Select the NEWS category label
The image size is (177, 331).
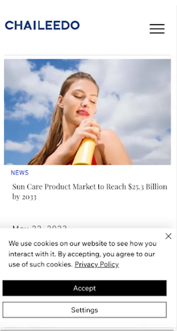tap(19, 173)
